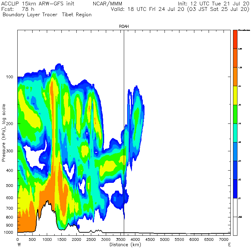Click the cyan segment of the color bar

(235, 133)
